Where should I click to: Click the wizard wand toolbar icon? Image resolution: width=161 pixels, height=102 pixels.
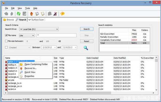click(x=55, y=14)
